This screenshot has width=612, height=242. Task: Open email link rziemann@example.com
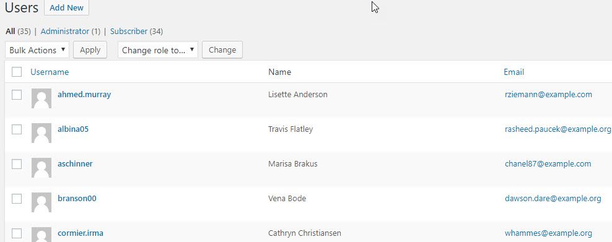coord(548,94)
